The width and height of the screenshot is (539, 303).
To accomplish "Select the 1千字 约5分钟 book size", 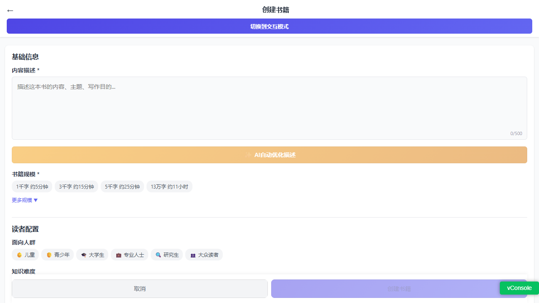I will point(32,186).
